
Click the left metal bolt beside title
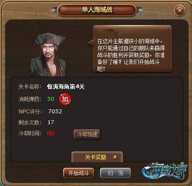pos(54,10)
